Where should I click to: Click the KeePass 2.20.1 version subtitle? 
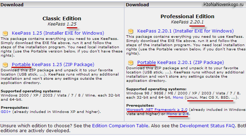pyautogui.click(x=187, y=22)
